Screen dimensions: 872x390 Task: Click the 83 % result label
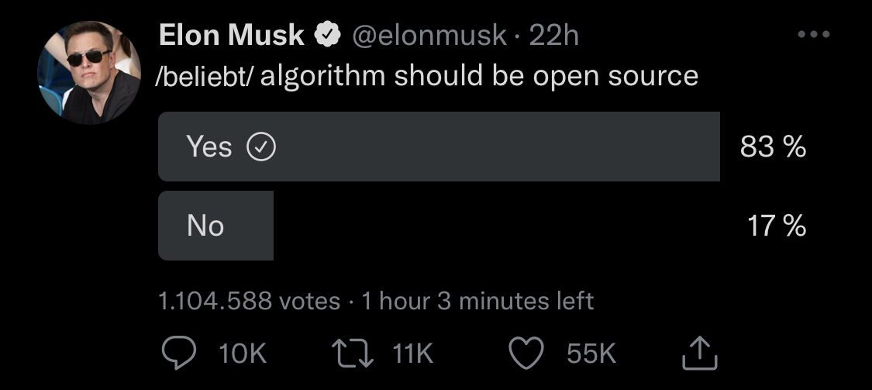click(x=773, y=147)
